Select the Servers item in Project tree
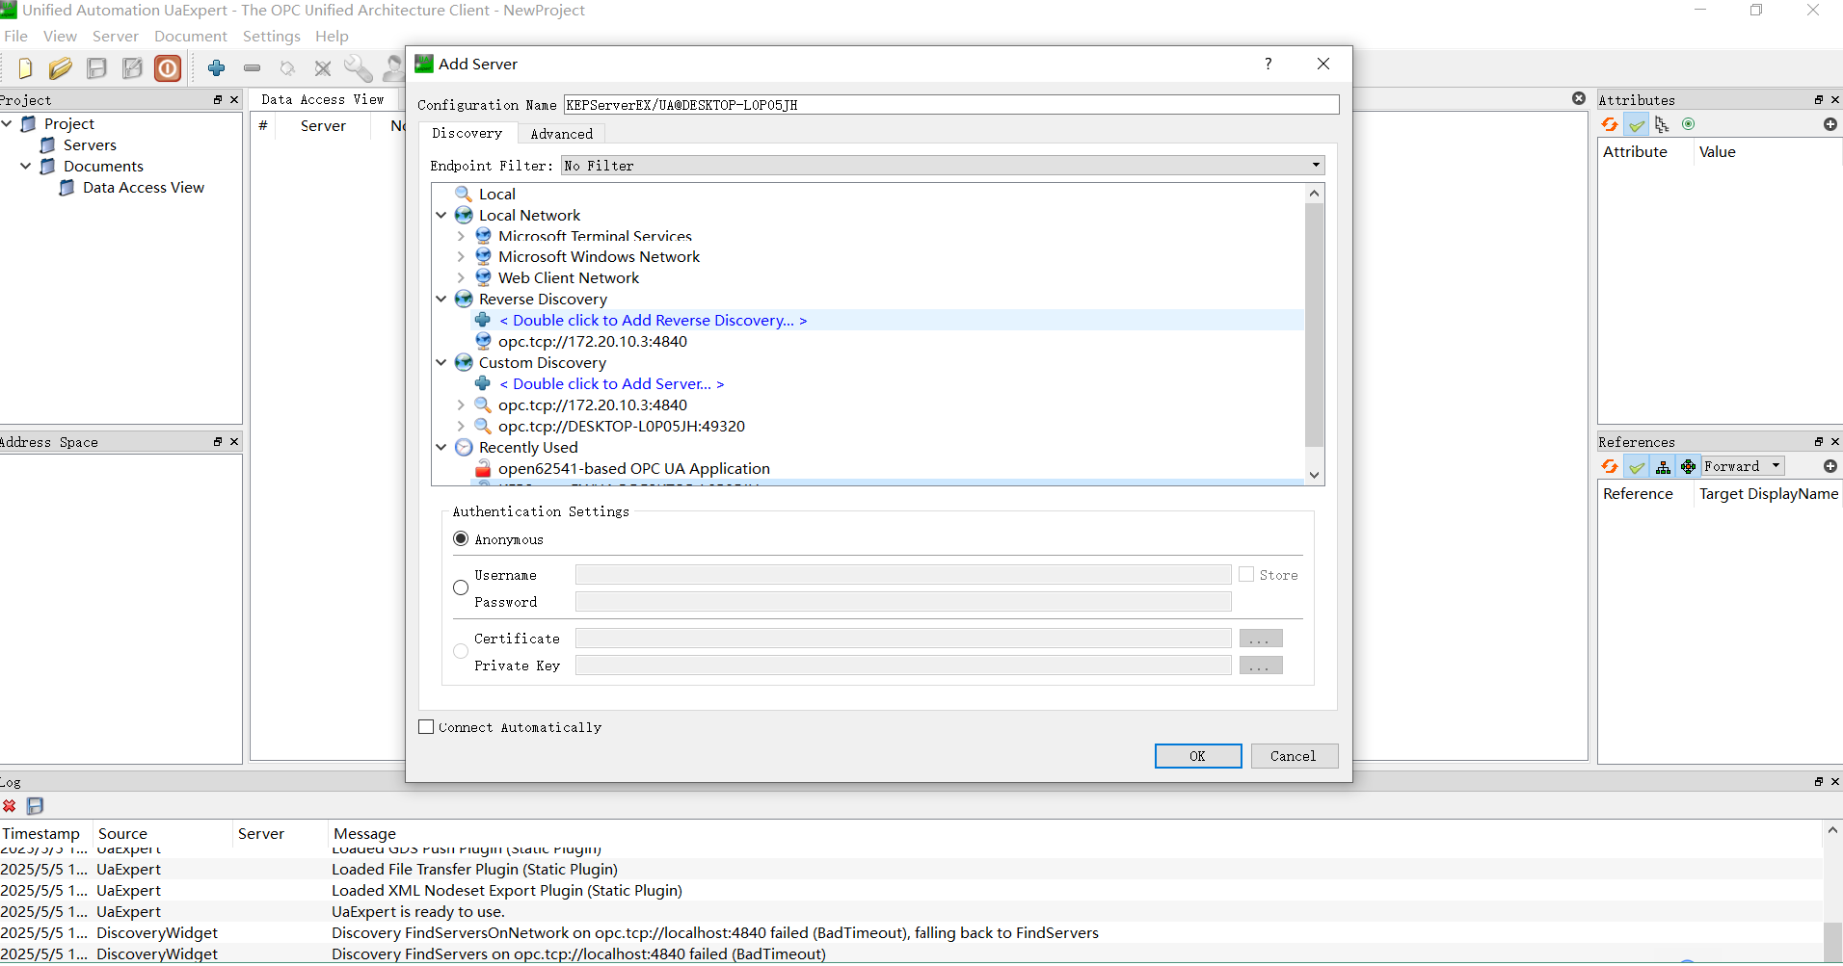1843x966 pixels. 90,145
